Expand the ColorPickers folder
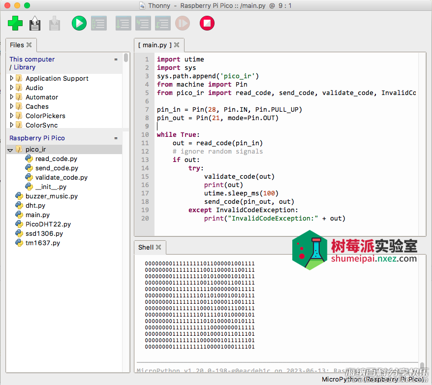 point(11,116)
